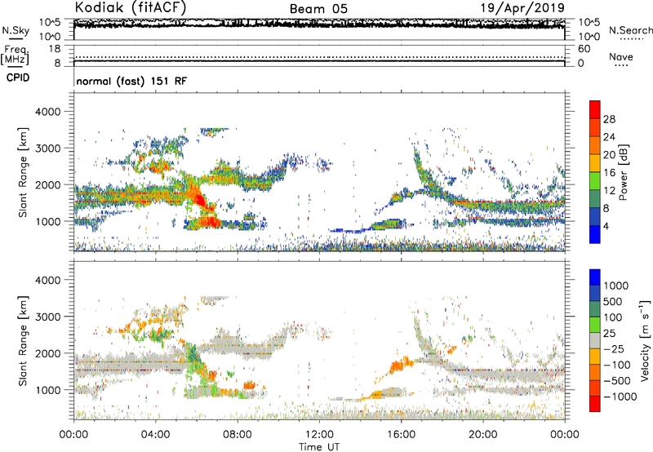Click "4000" tick on the velocity panel axis
This screenshot has height=452, width=653.
(47, 280)
